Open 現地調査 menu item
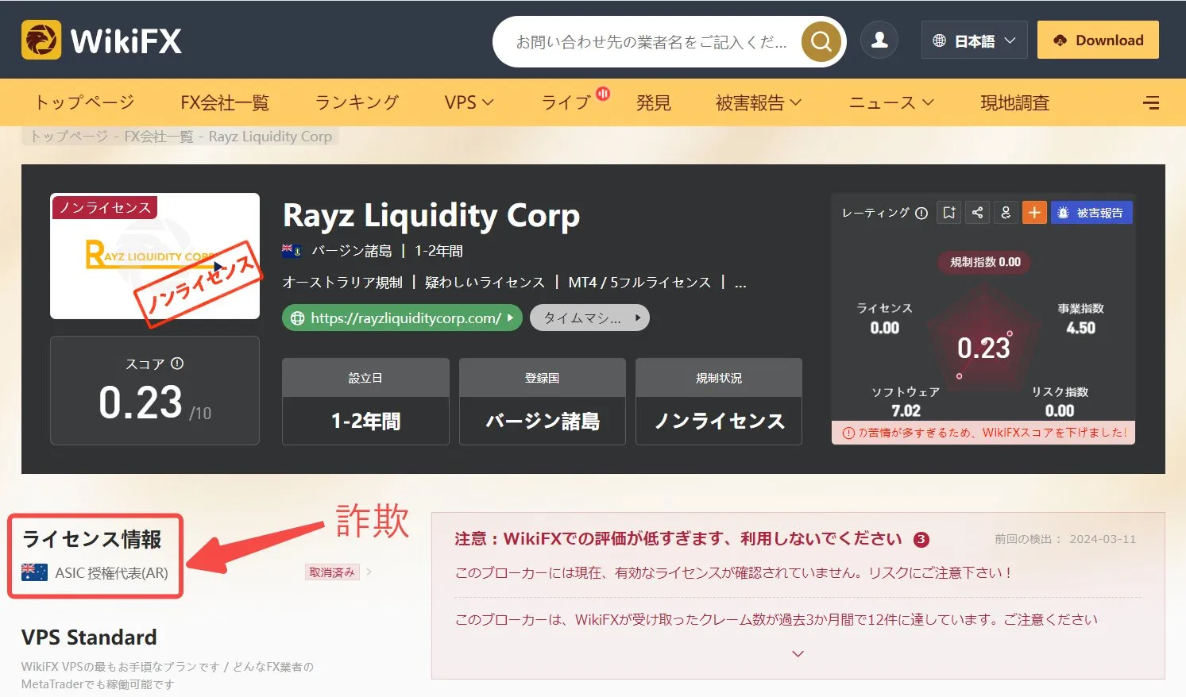 click(1014, 102)
